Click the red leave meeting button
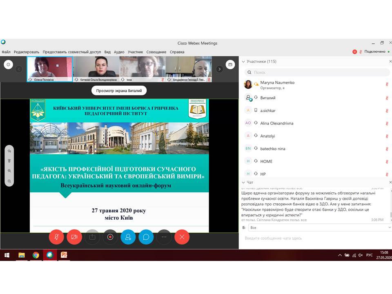 coord(182,236)
